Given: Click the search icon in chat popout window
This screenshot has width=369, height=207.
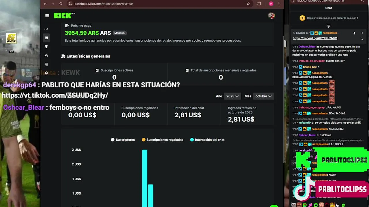Looking at the screenshot, I should pyautogui.click(x=362, y=1).
